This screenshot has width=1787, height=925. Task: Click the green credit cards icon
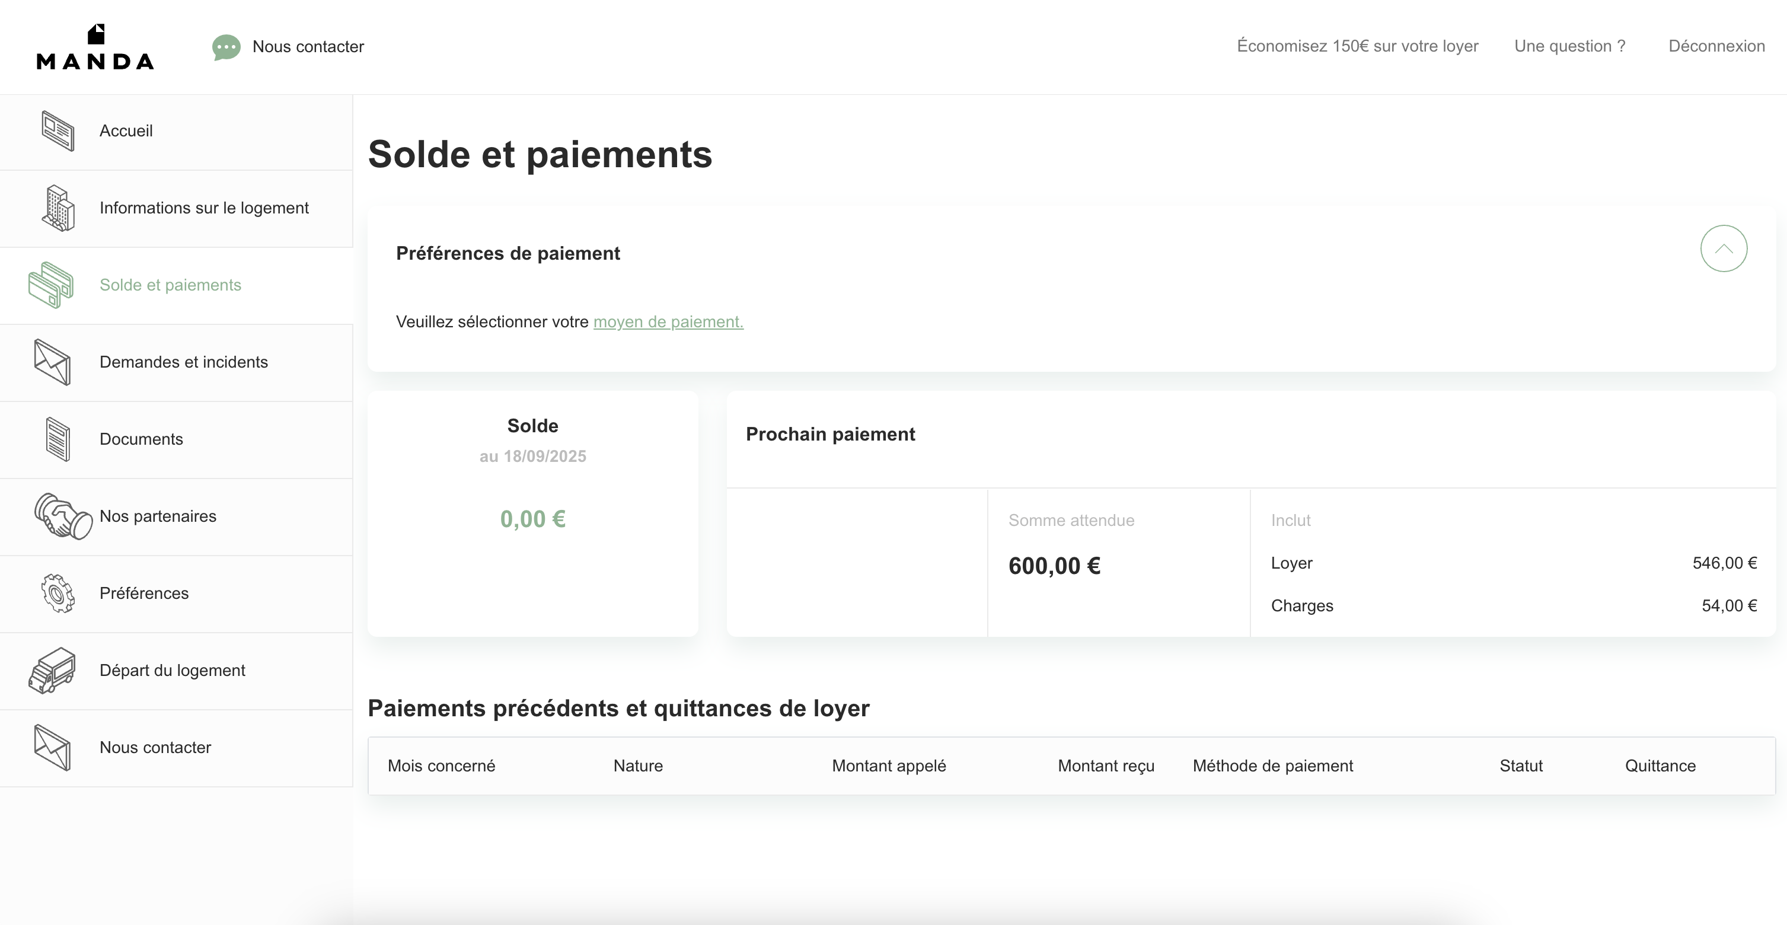(50, 285)
